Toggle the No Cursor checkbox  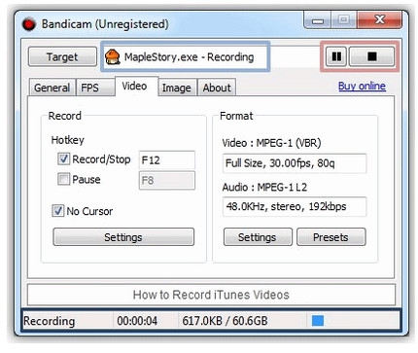click(58, 211)
